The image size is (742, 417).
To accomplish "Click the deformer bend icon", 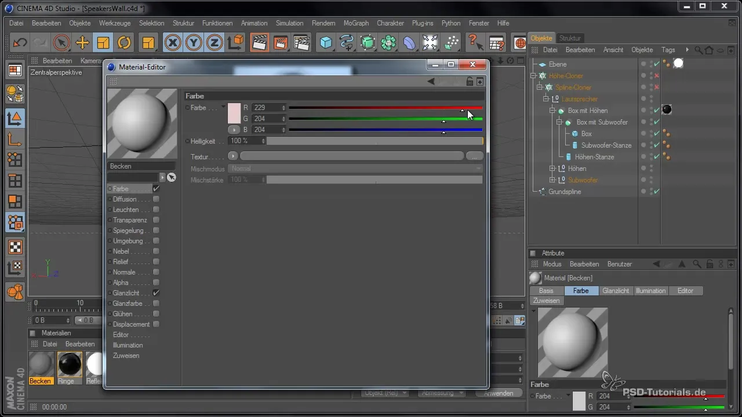I will pyautogui.click(x=409, y=43).
